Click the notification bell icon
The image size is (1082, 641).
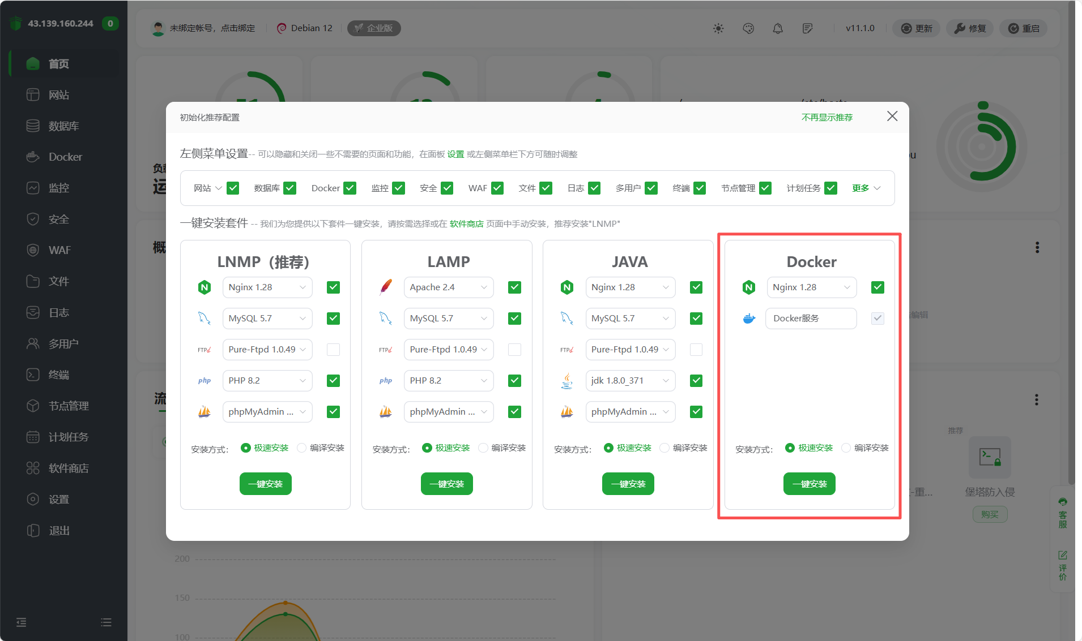[x=778, y=28]
